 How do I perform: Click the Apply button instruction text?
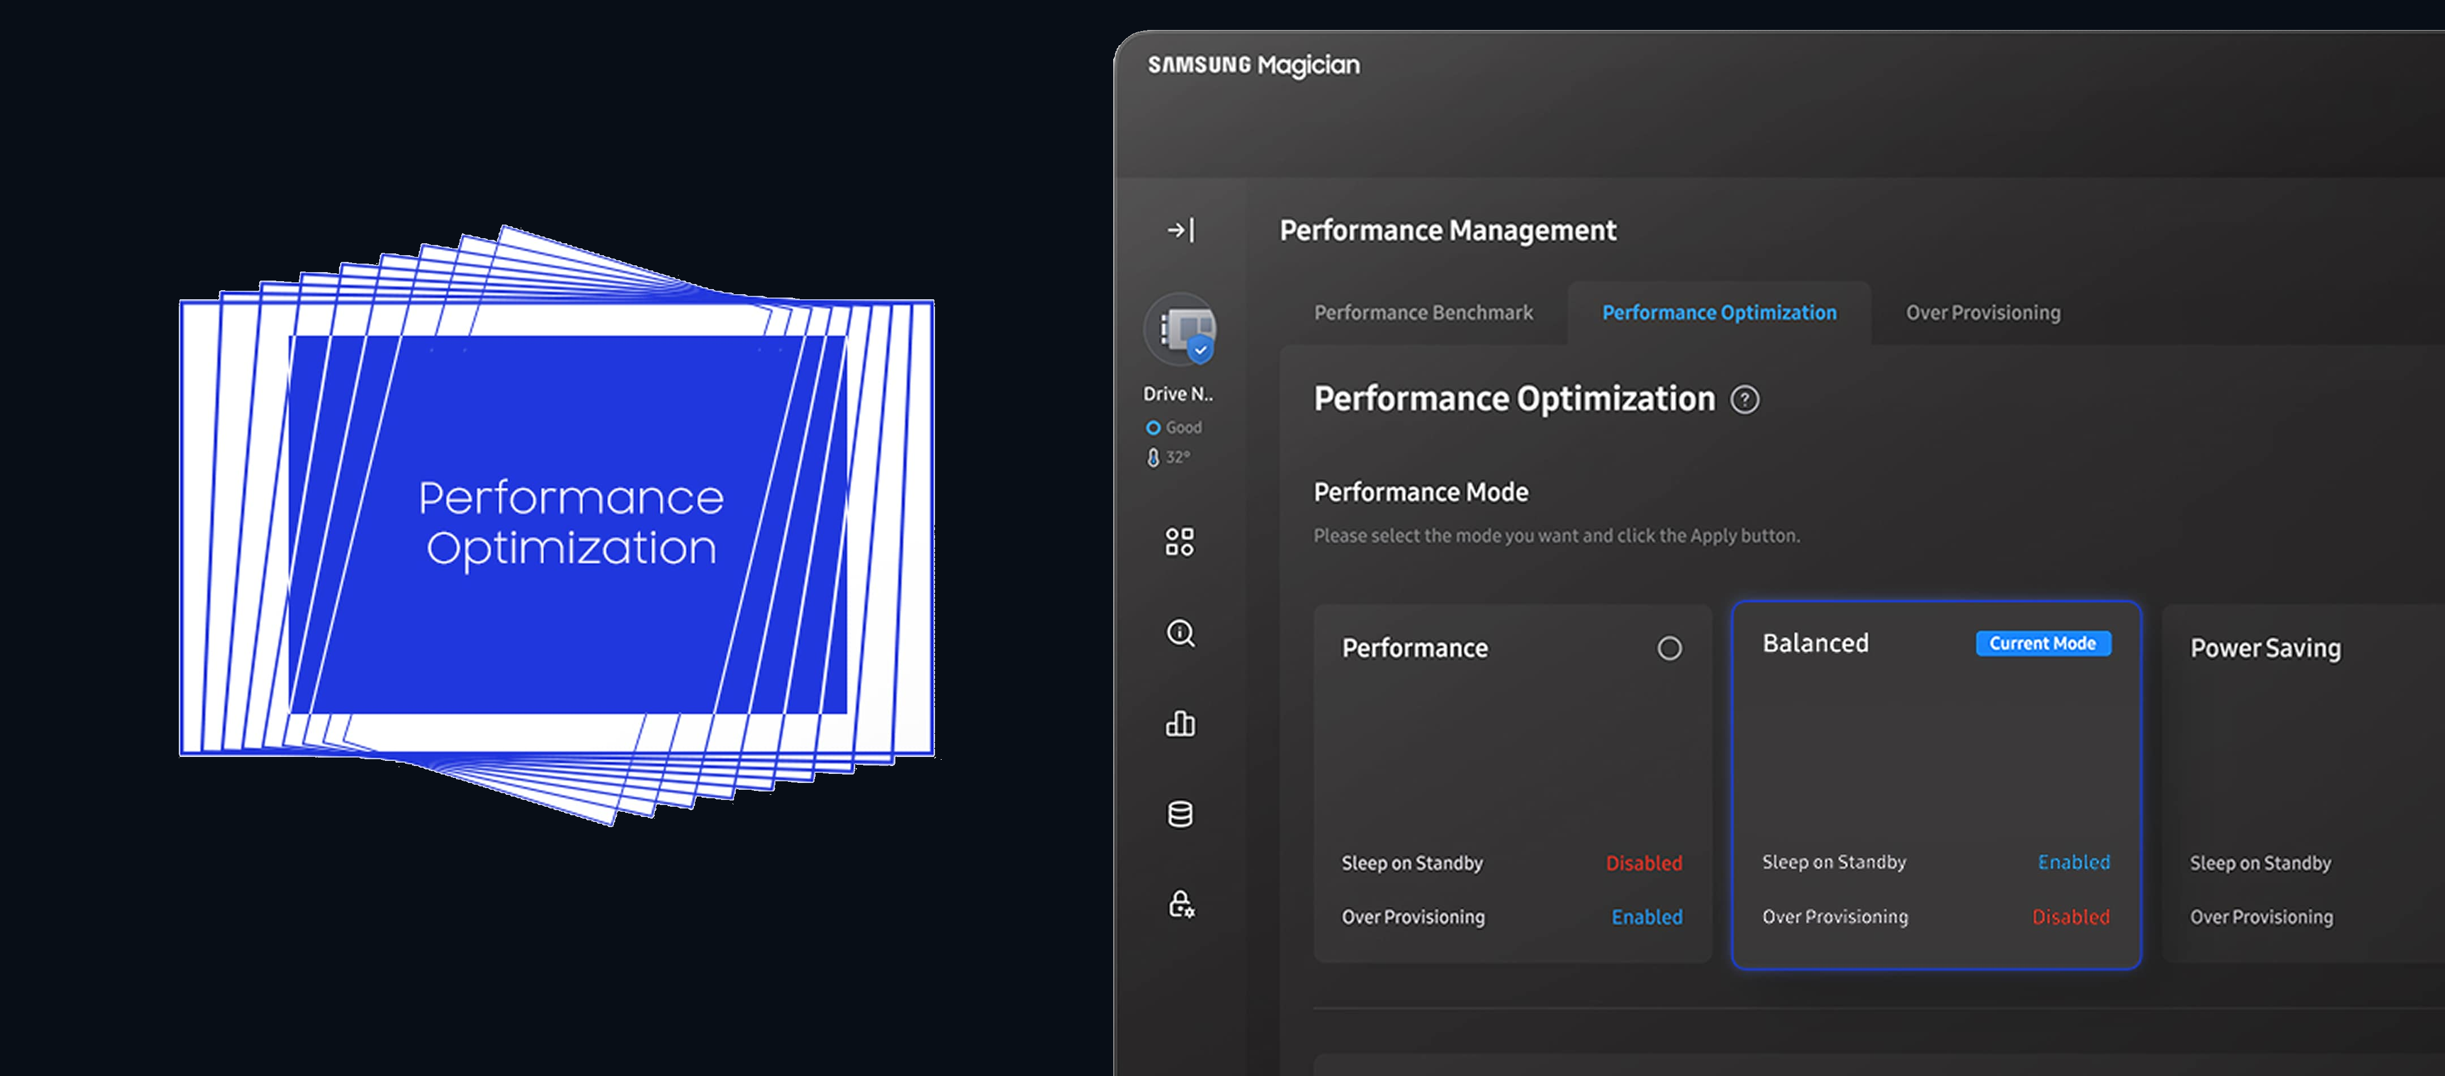1556,535
